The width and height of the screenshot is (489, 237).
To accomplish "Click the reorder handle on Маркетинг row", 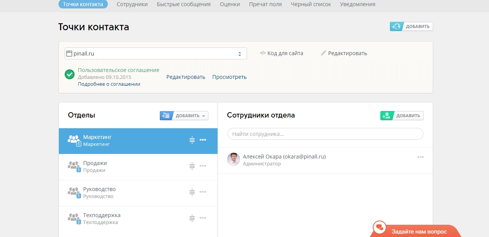I will (x=192, y=141).
